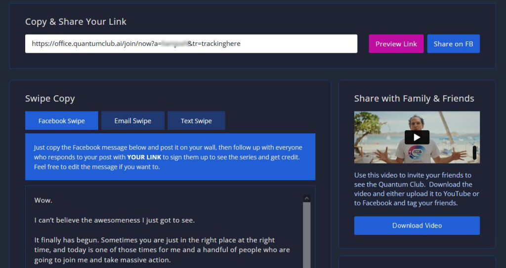506x268 pixels.
Task: Click "I can't believe the awesomeness" sentence
Action: pos(115,220)
